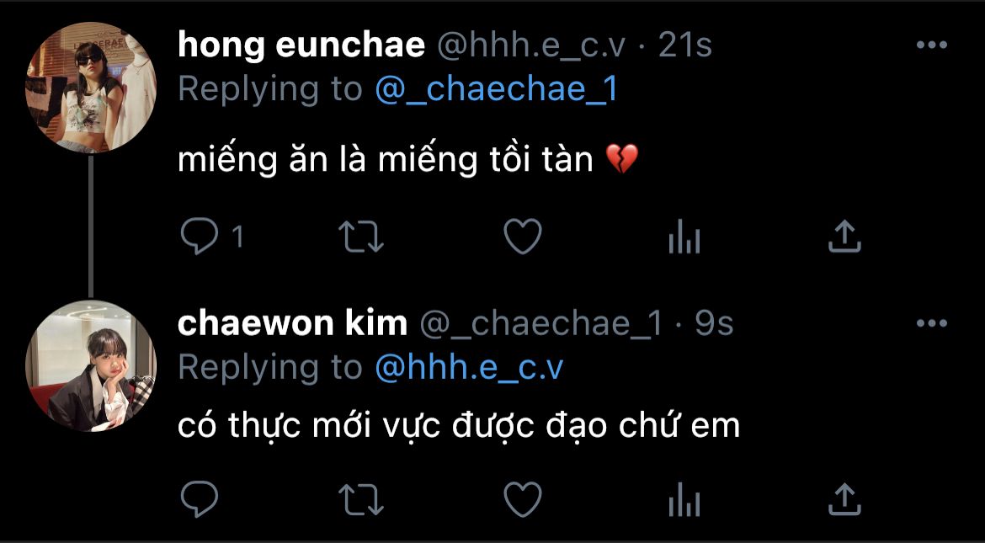Open chaewon kim's profile picture
This screenshot has height=543, width=985.
[x=90, y=365]
